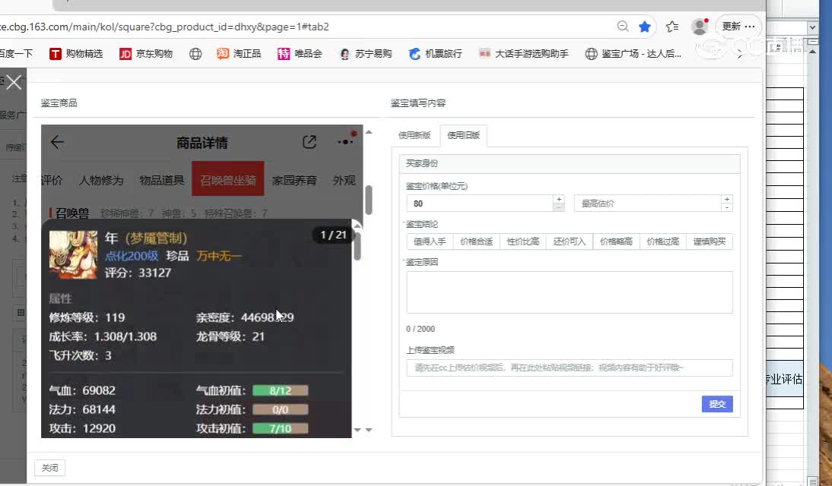
Task: Click the unnamed globe bookmark icon
Action: 195,53
